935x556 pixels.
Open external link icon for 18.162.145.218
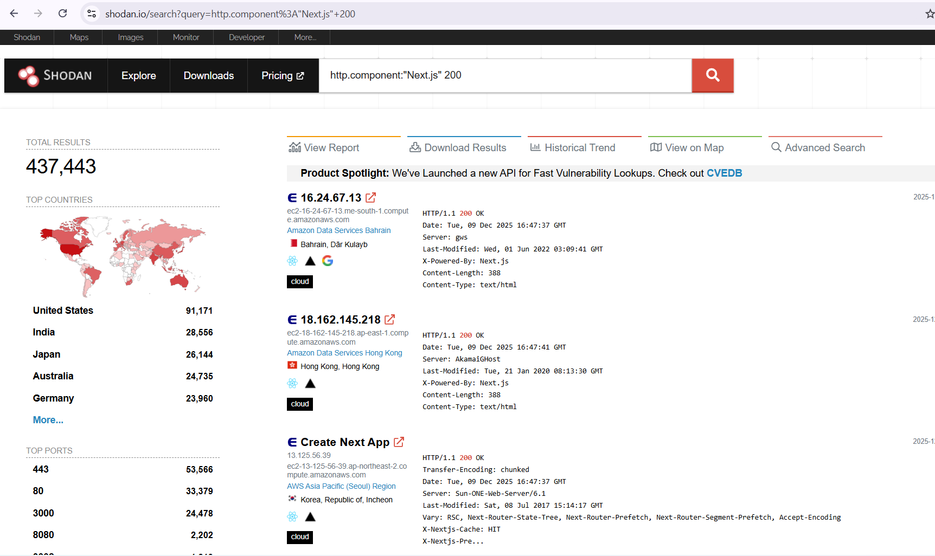point(390,320)
